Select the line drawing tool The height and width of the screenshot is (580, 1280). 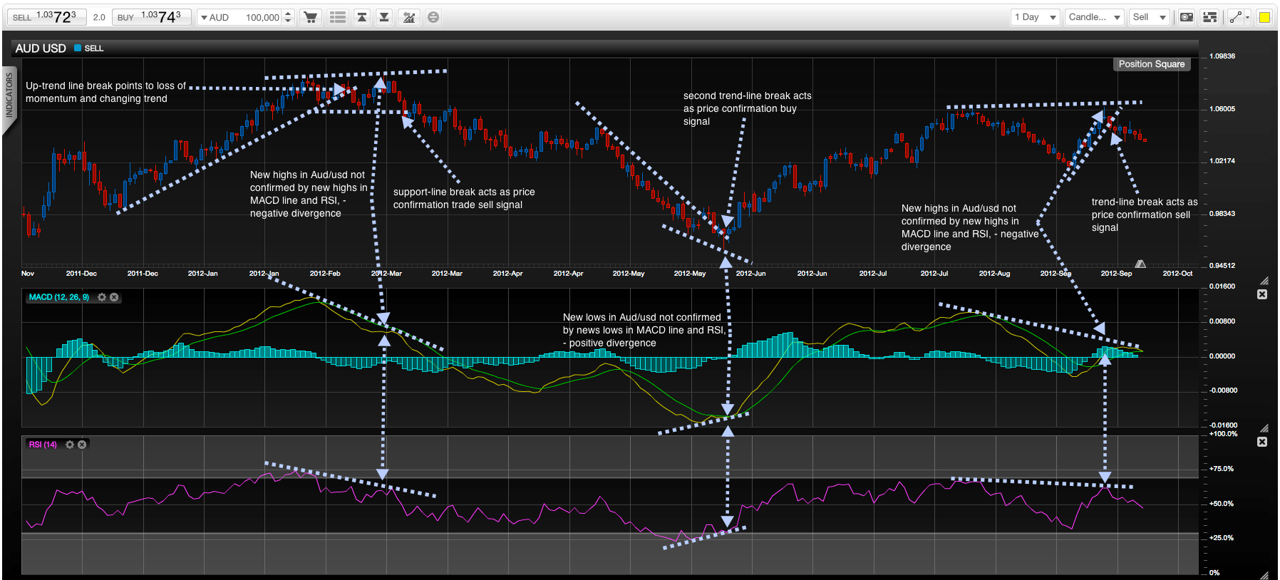(1235, 17)
